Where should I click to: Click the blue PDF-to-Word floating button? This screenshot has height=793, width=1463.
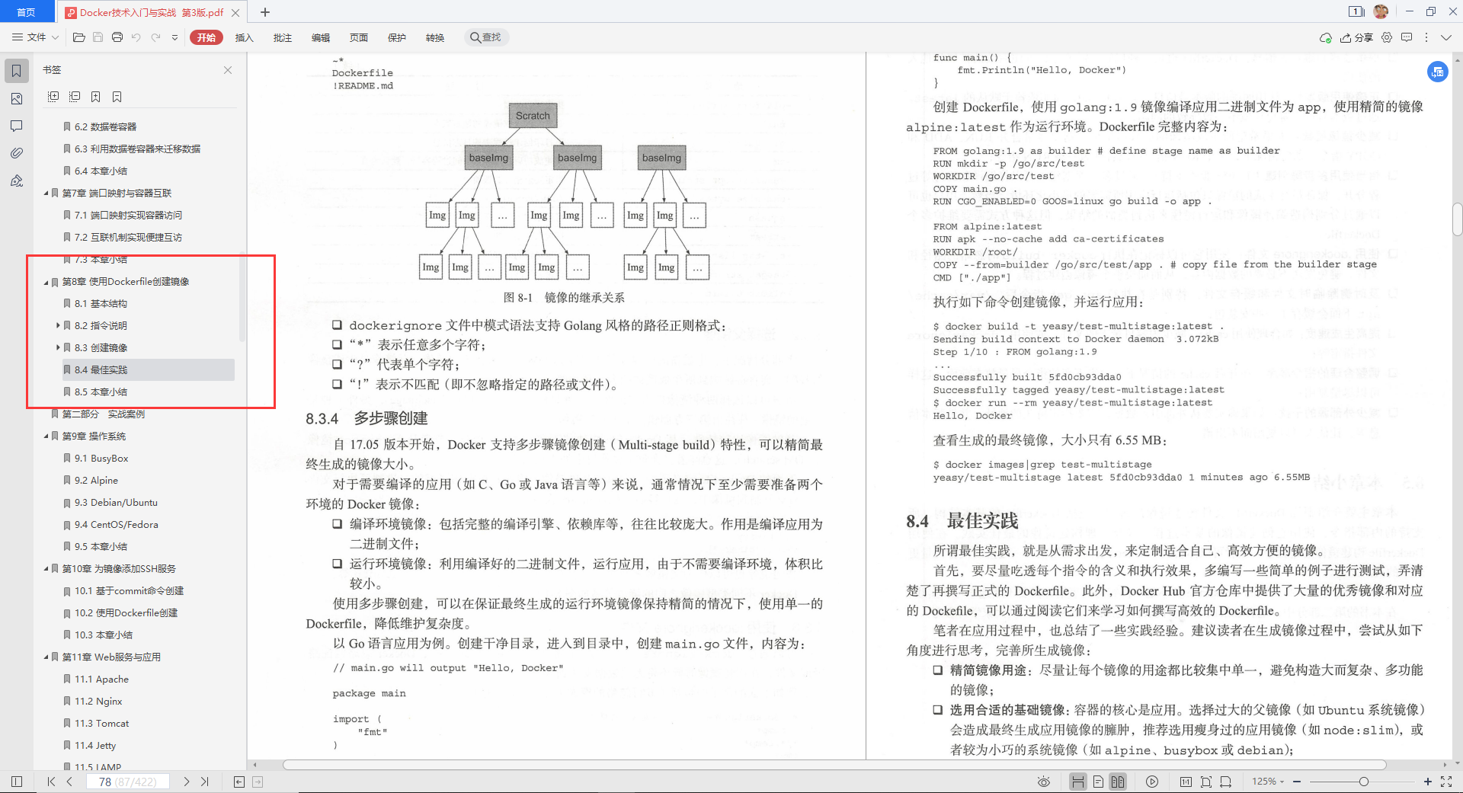(x=1437, y=72)
